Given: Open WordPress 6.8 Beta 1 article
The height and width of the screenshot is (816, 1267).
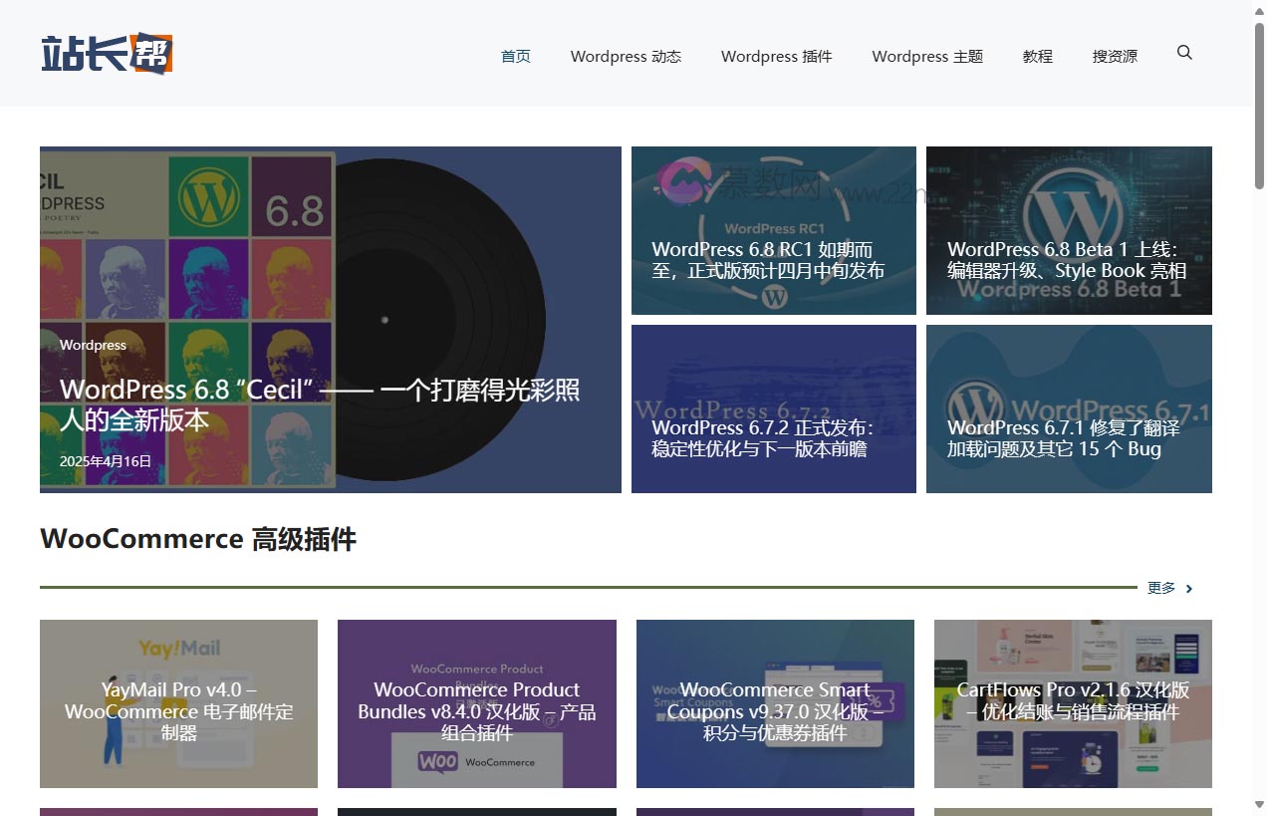Looking at the screenshot, I should click(x=1067, y=260).
